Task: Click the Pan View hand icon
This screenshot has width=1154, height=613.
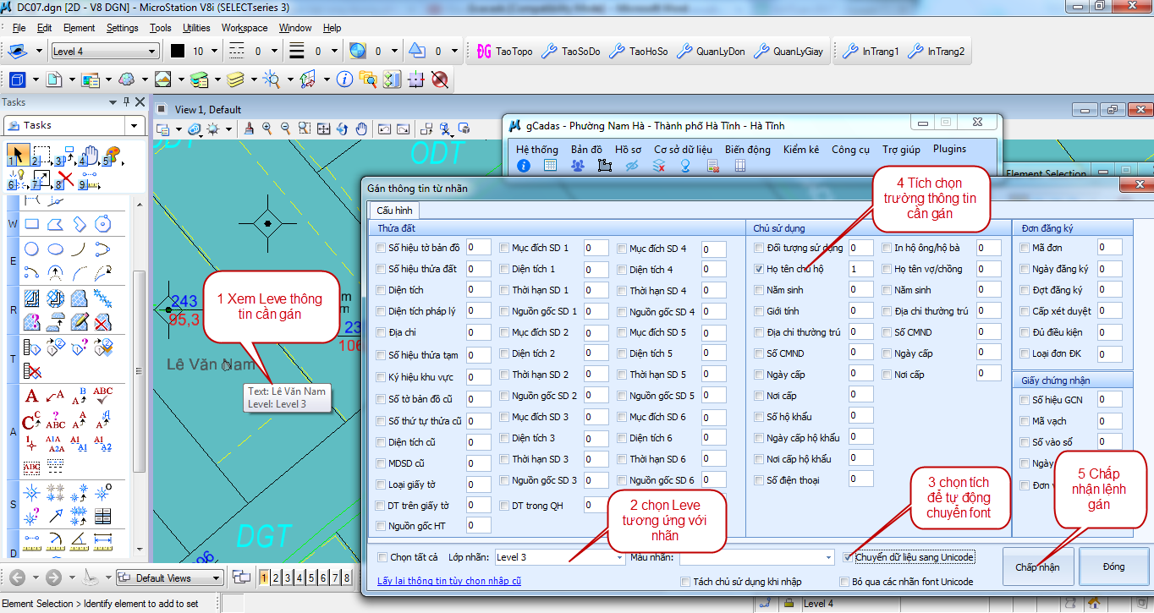Action: pos(361,129)
